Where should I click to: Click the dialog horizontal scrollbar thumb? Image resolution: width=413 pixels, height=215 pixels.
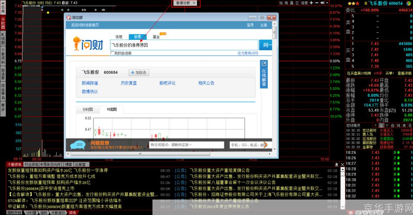click(140, 154)
